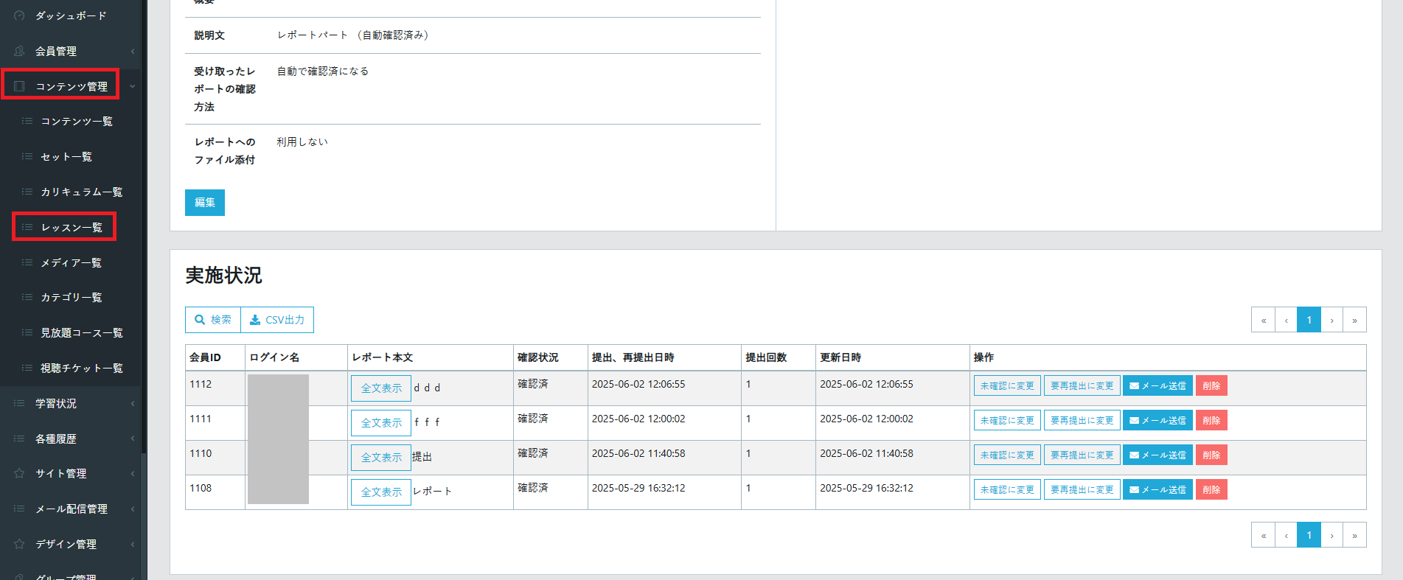Click the star icon beside デザイン管理
The image size is (1403, 580).
[19, 544]
